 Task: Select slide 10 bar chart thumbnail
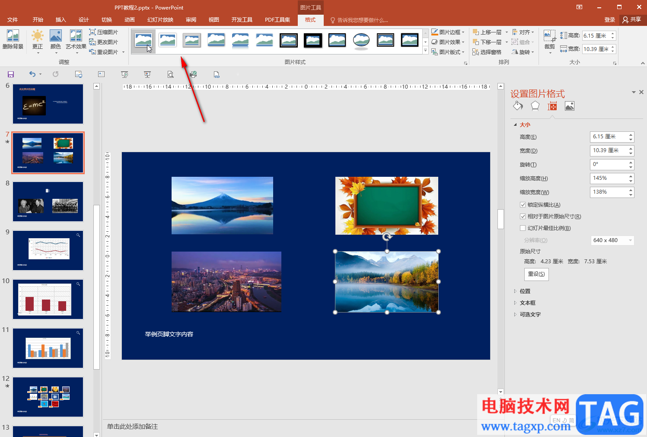(x=48, y=299)
